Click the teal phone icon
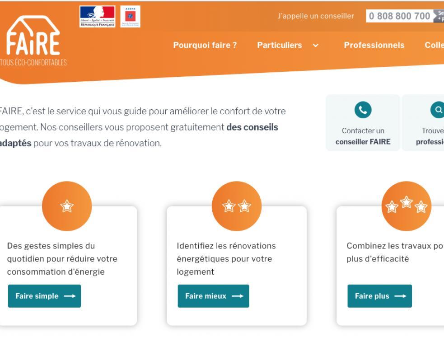The image size is (444, 341). (x=363, y=110)
